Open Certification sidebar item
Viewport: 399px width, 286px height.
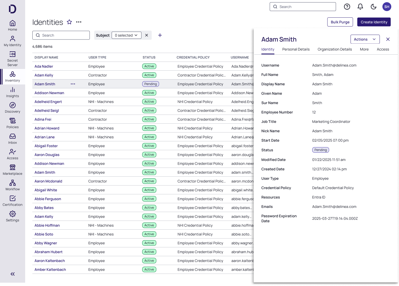coord(12,201)
